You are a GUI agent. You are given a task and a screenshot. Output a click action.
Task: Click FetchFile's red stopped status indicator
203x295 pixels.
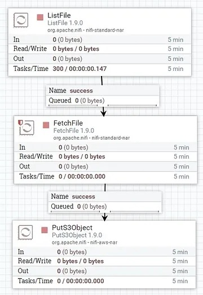tap(46, 125)
